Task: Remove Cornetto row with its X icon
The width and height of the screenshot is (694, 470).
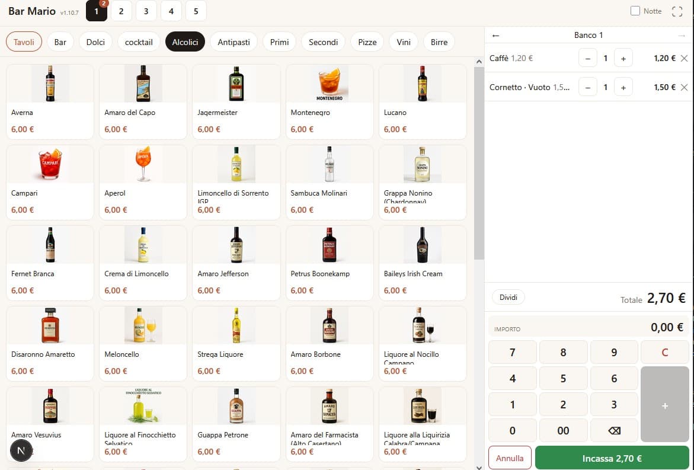Action: point(684,87)
